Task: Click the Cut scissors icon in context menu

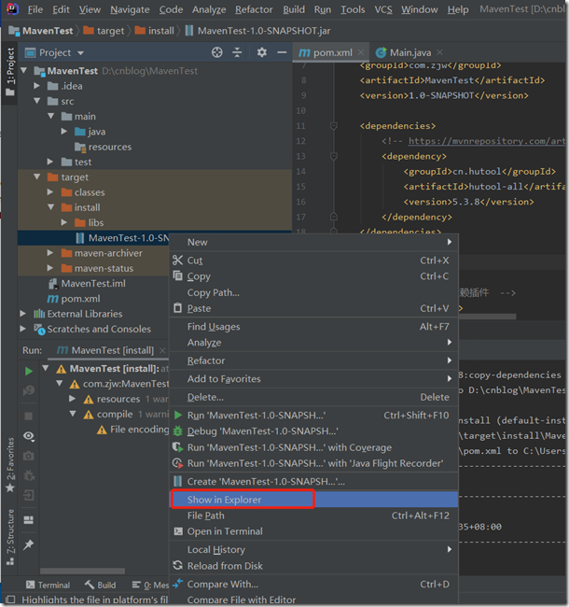Action: pos(178,261)
